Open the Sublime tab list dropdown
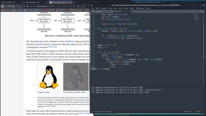This screenshot has height=116, width=206. (x=203, y=12)
